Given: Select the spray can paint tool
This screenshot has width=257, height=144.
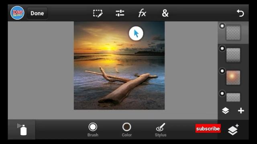Looking at the screenshot, I should [22, 130].
